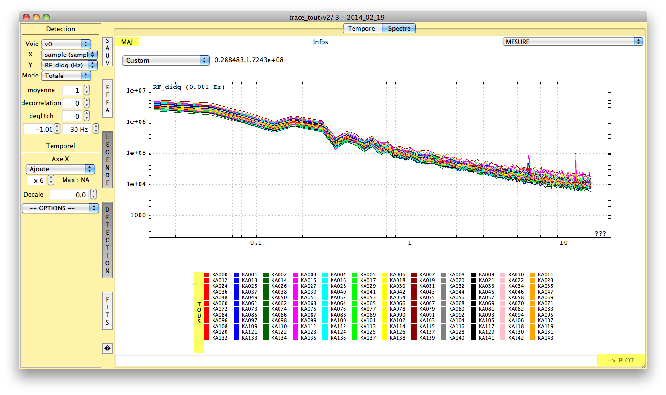Toggle the DETECTION vertical button
This screenshot has height=395, width=666.
point(107,240)
